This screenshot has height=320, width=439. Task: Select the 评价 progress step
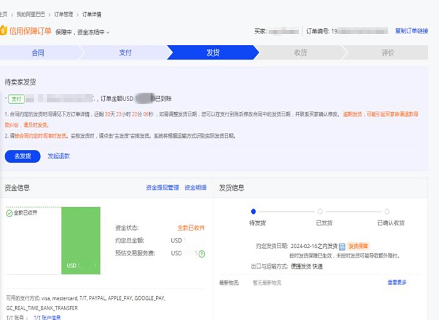point(388,52)
